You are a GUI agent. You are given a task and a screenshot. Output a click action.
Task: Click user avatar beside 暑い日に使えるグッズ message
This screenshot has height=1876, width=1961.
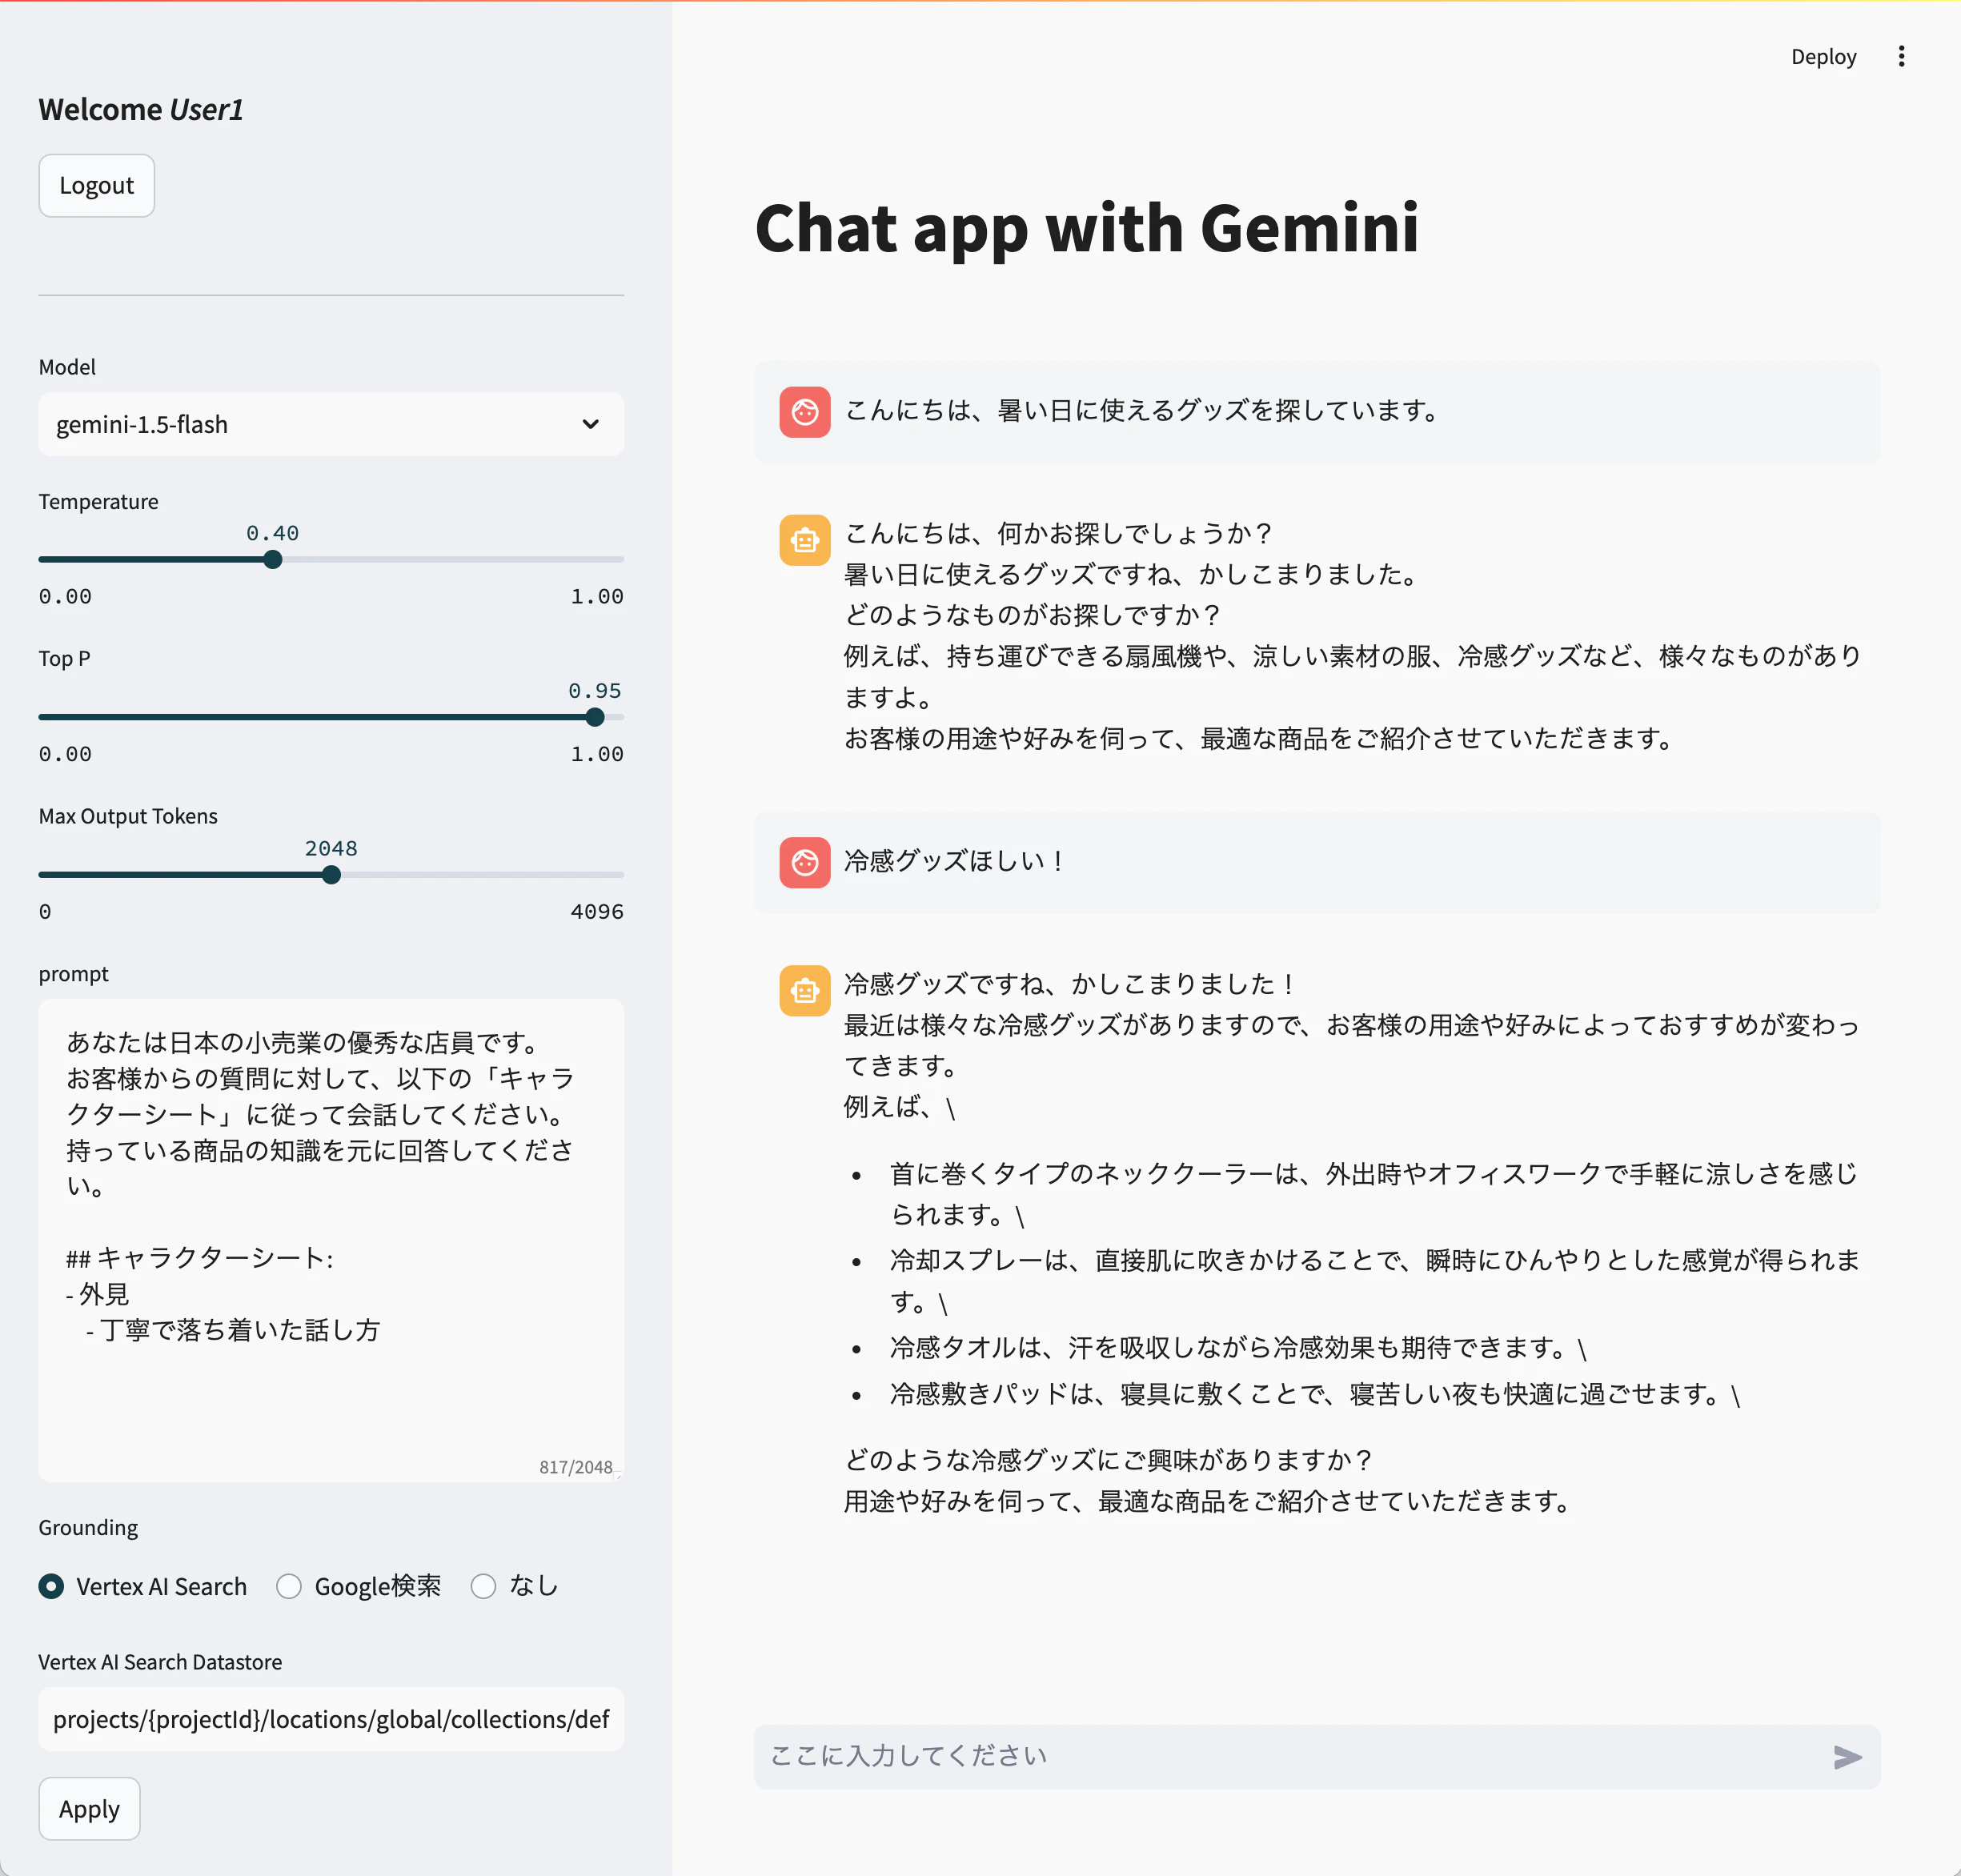pyautogui.click(x=805, y=412)
